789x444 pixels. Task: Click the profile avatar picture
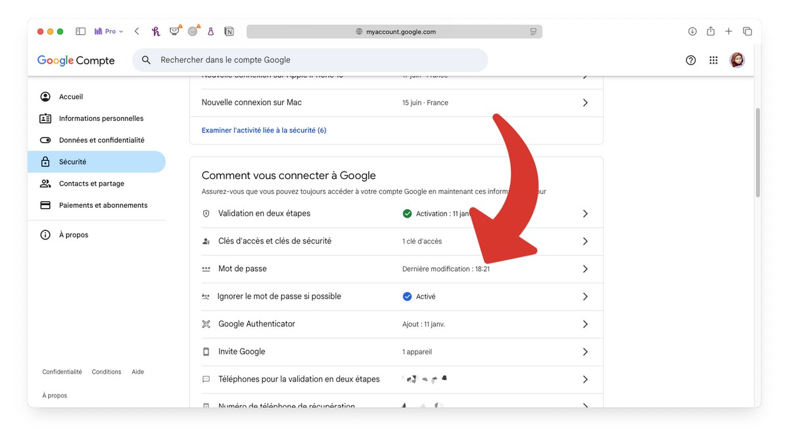point(737,60)
